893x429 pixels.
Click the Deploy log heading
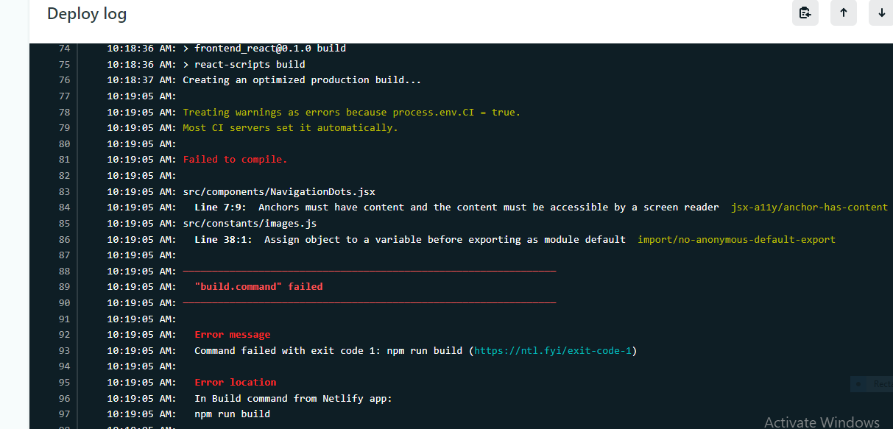coord(86,13)
